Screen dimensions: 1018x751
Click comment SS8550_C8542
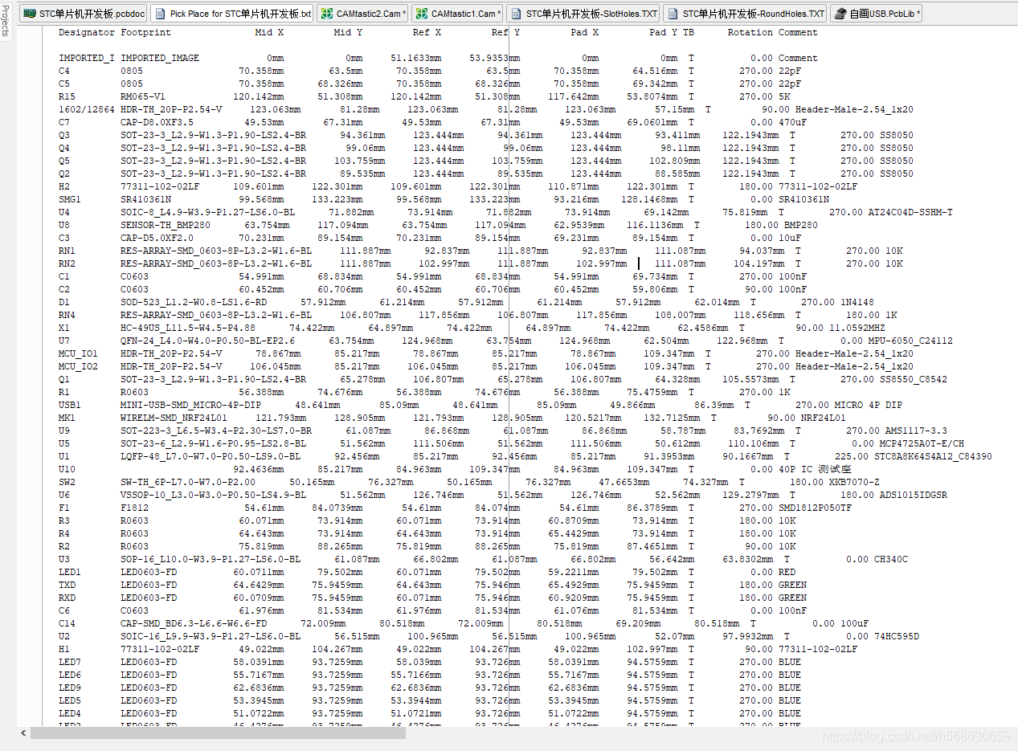tap(913, 379)
